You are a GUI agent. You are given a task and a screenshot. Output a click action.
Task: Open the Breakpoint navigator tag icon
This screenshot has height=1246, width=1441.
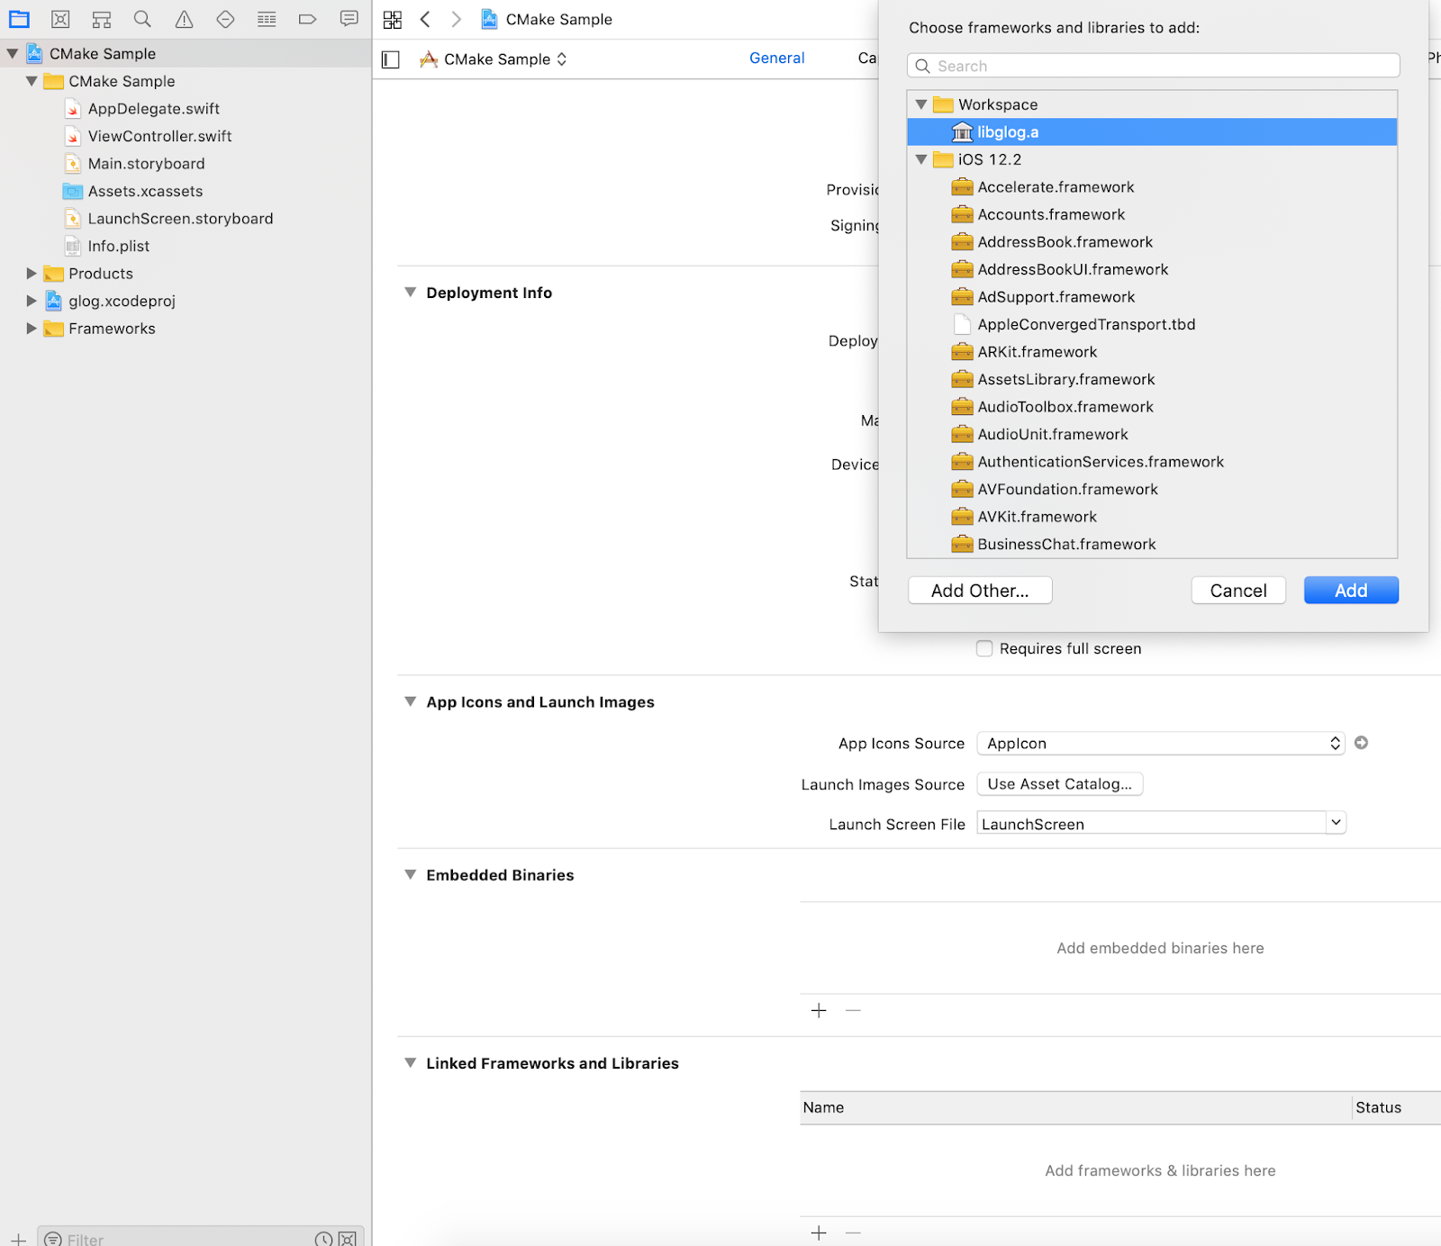pyautogui.click(x=307, y=19)
